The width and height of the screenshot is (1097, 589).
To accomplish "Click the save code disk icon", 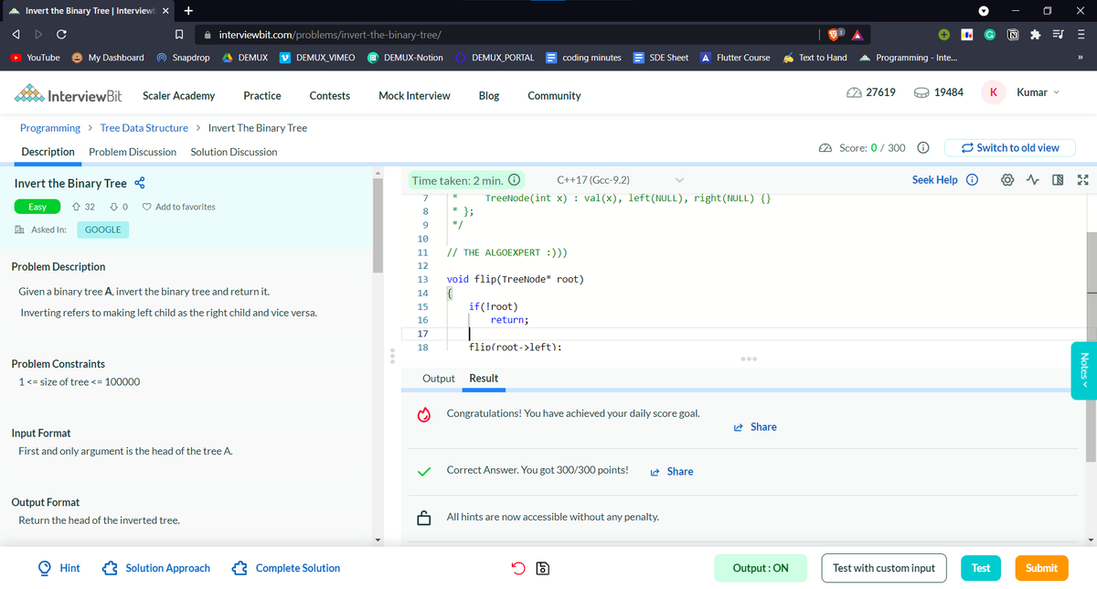I will point(541,568).
